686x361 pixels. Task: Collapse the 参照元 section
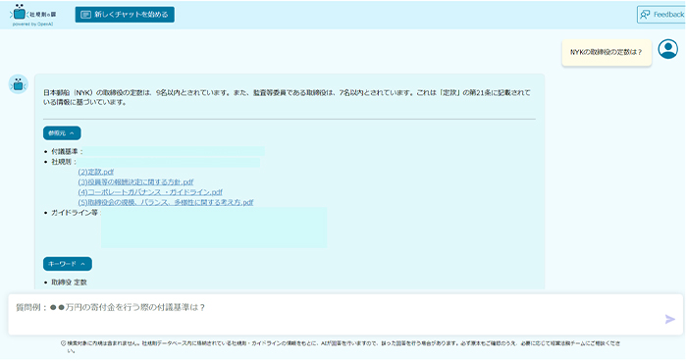point(62,133)
